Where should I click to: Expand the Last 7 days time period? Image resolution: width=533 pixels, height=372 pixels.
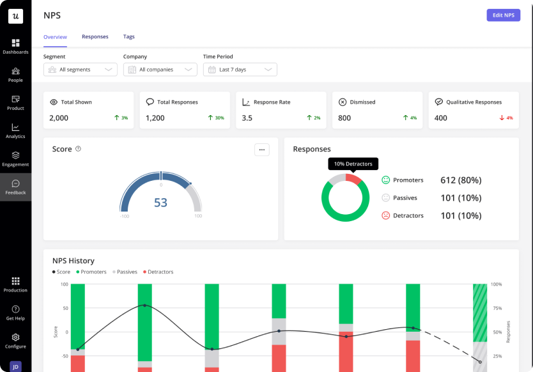tap(240, 70)
